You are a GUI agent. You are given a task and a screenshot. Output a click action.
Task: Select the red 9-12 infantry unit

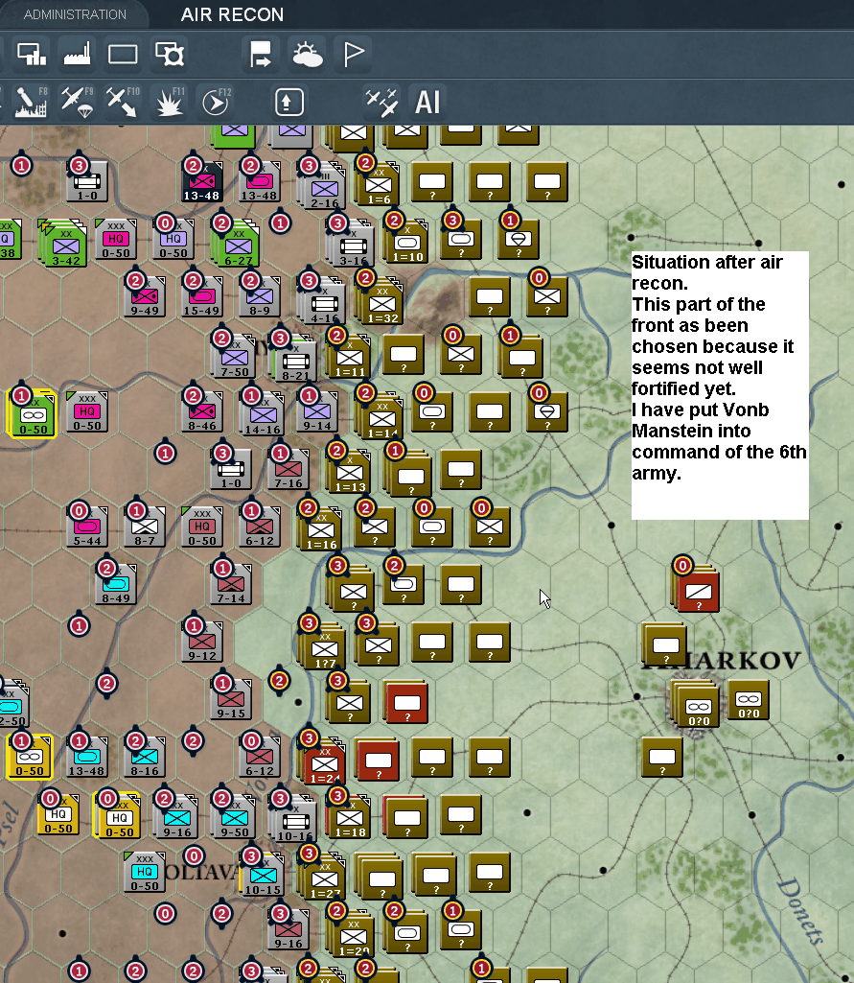pyautogui.click(x=202, y=643)
